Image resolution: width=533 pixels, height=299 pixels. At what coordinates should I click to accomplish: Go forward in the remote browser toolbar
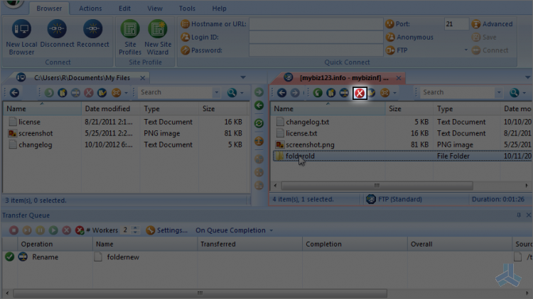295,93
